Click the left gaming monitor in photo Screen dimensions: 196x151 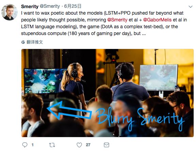pyautogui.click(x=45, y=81)
